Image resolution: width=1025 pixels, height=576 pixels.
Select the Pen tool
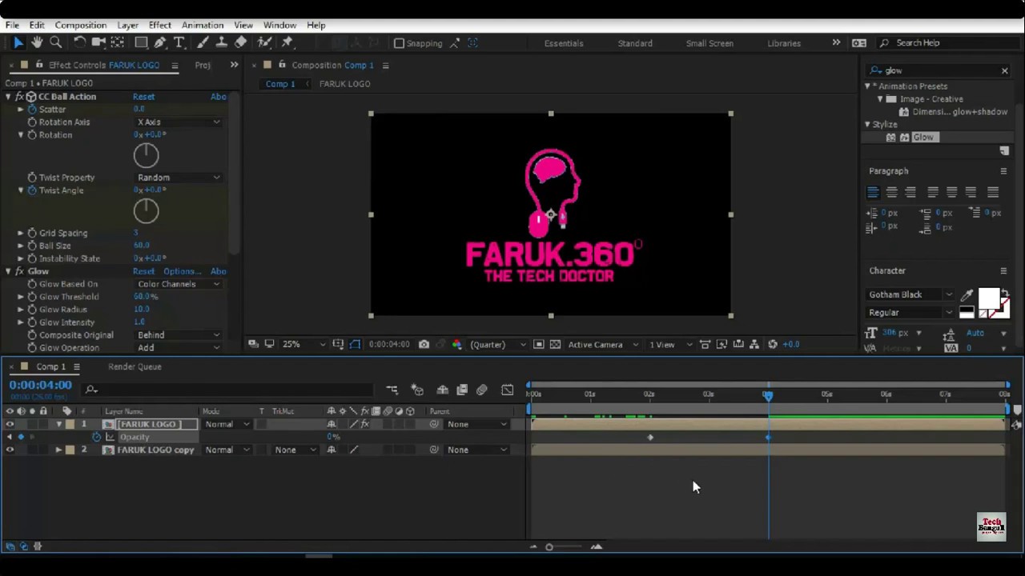(x=160, y=42)
